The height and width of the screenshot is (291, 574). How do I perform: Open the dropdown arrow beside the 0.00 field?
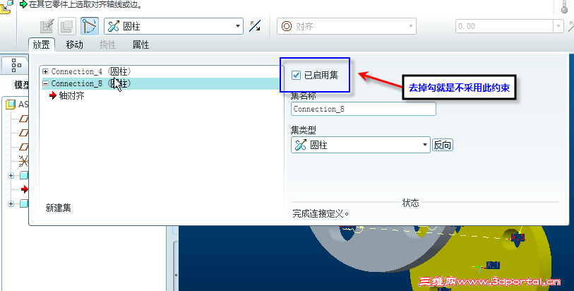pos(558,26)
